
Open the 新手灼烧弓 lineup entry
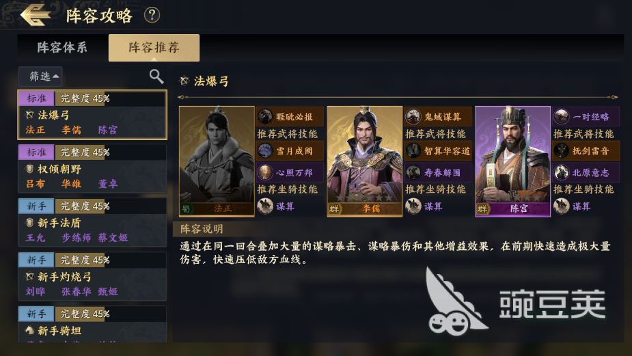pos(92,276)
